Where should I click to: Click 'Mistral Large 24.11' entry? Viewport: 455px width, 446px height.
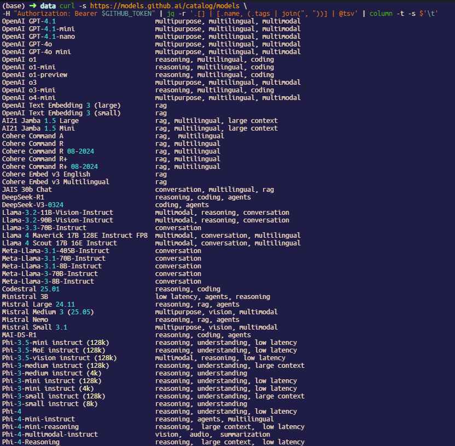click(x=38, y=304)
